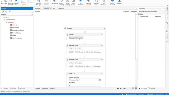Click Edit Query for file2.csv query
This screenshot has width=169, height=95.
97,66
